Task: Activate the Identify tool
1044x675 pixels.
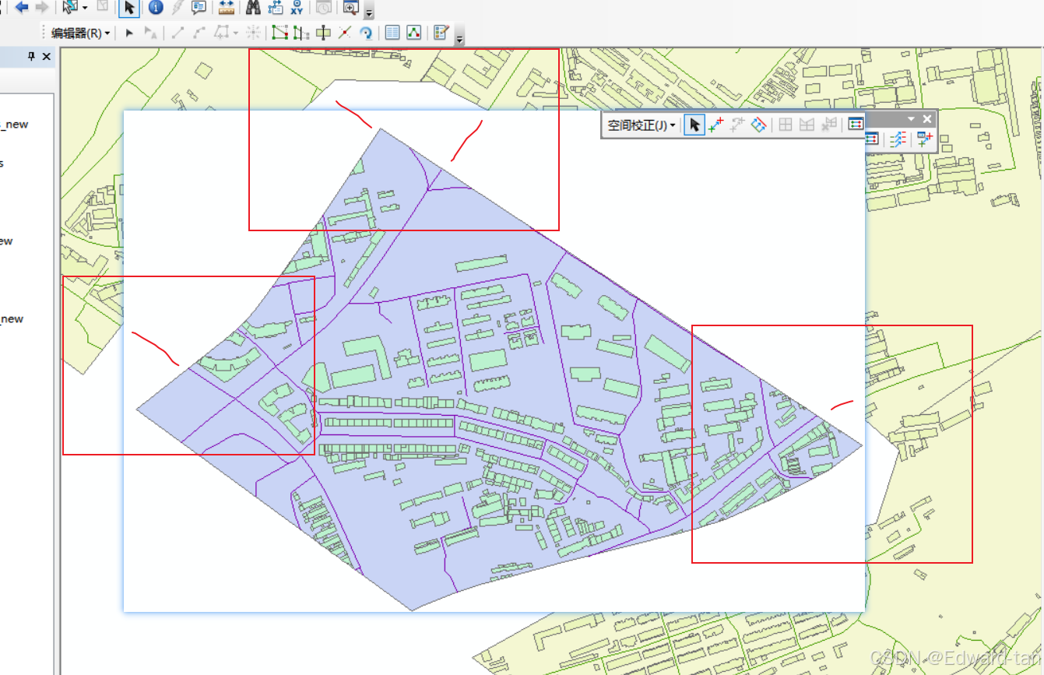Action: [x=156, y=8]
